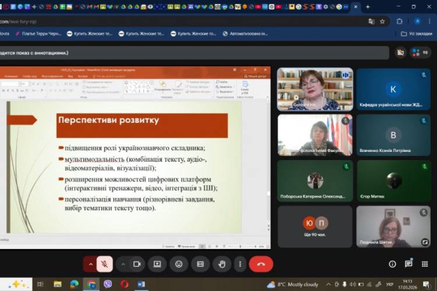Click the translate page icon in address bar
437x291 pixels.
371,21
